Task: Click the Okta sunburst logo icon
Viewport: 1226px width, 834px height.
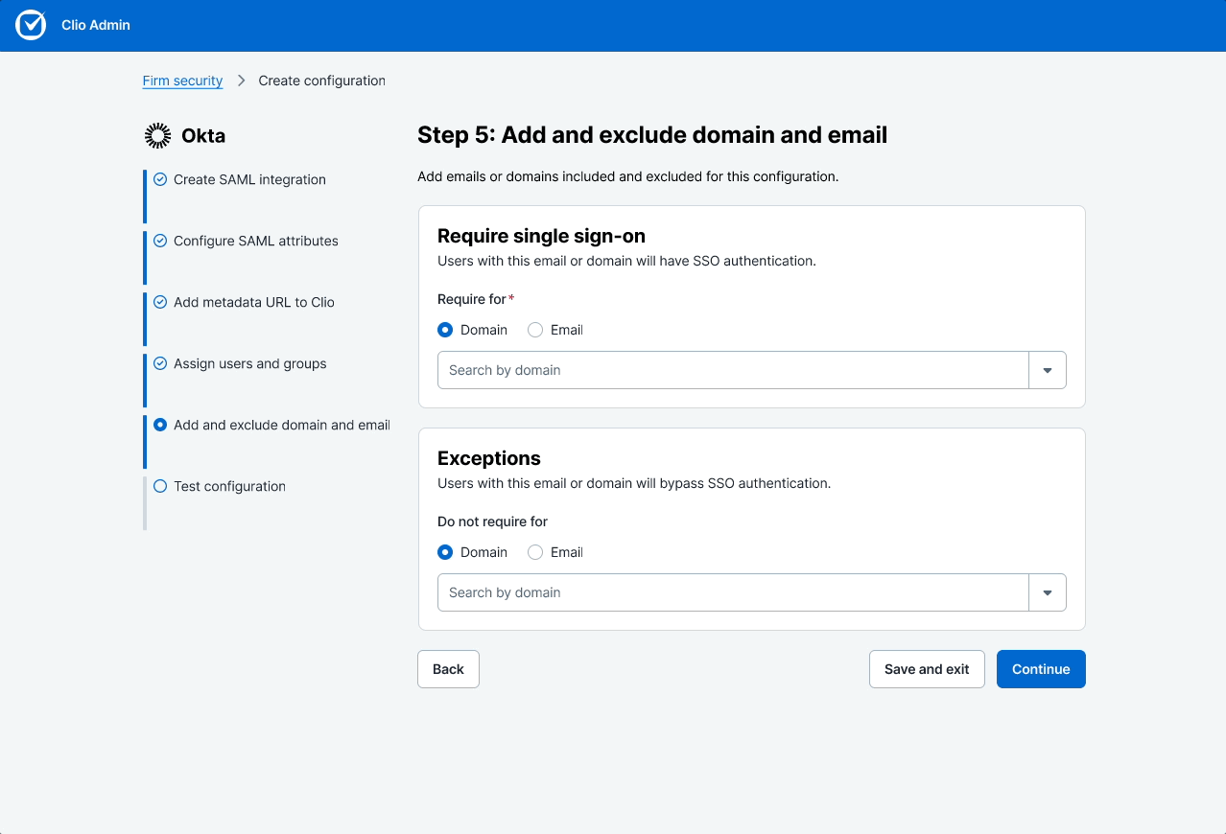Action: click(x=157, y=136)
